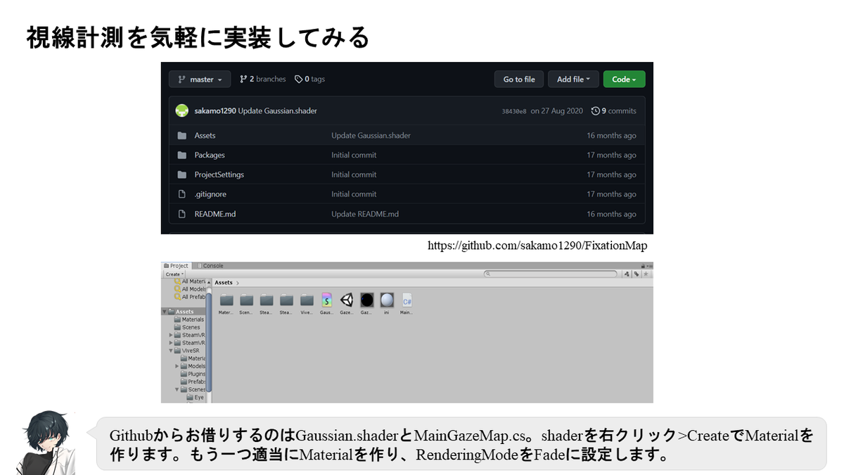Select the Eye folder in tree
Image resolution: width=844 pixels, height=475 pixels.
pos(195,398)
